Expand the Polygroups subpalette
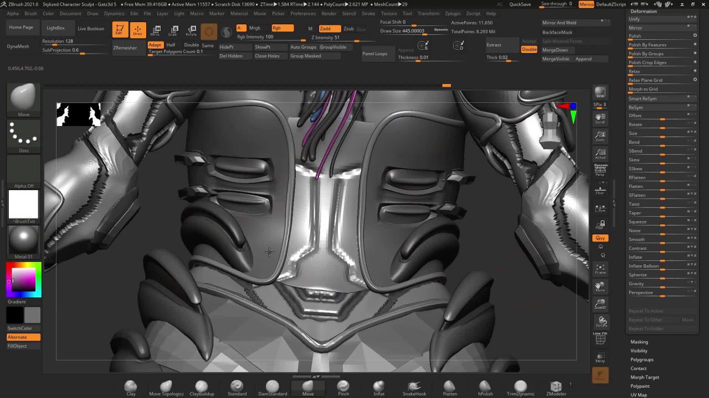The image size is (709, 398). [641, 359]
